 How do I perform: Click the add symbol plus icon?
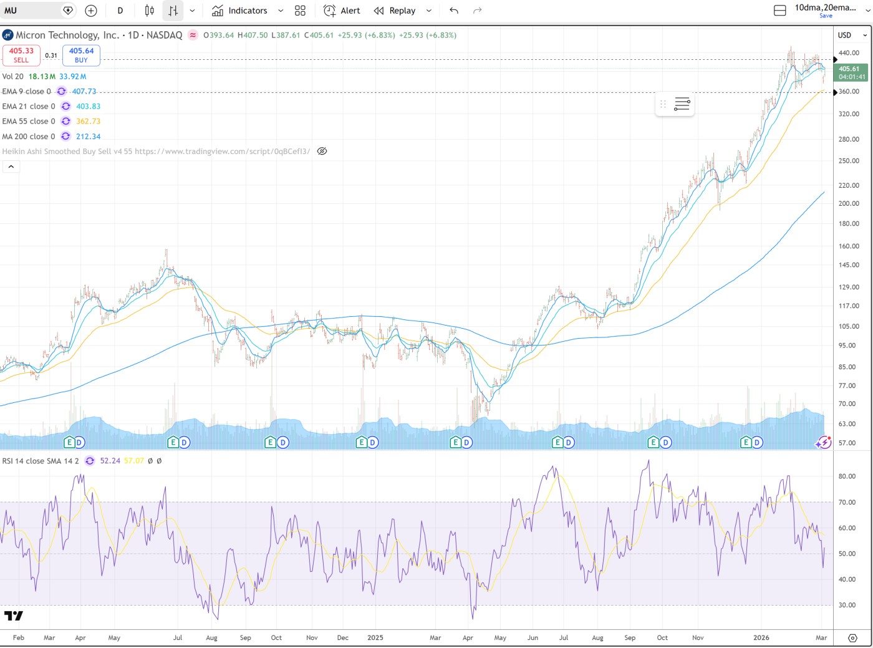pos(91,11)
